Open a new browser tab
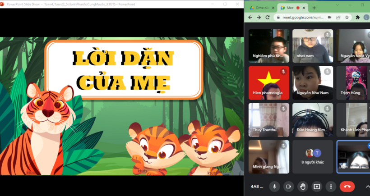 [x=314, y=8]
